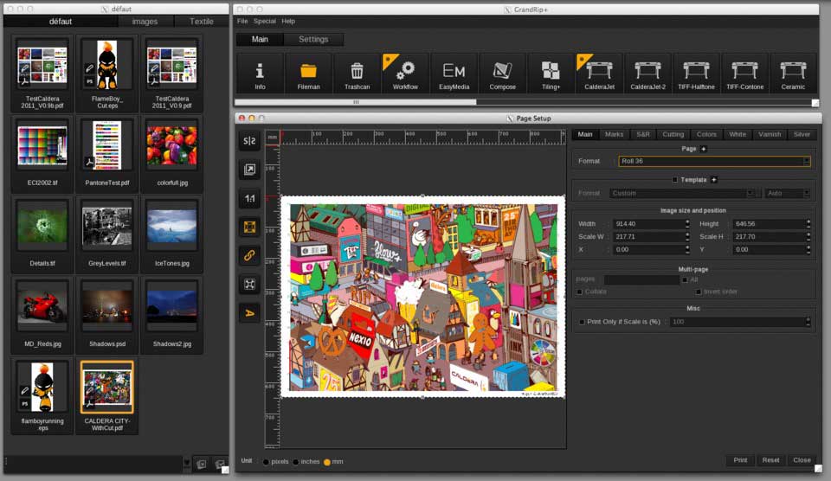The height and width of the screenshot is (481, 831).
Task: Click the Close button in Page Setup
Action: (x=802, y=460)
